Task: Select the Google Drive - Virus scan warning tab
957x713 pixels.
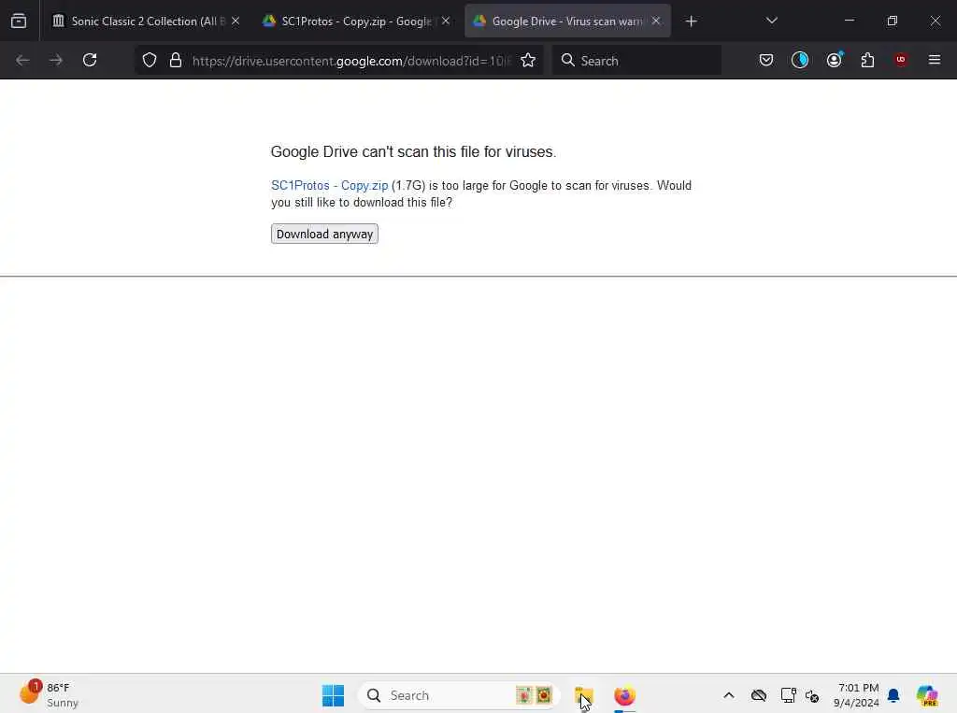Action: [567, 21]
